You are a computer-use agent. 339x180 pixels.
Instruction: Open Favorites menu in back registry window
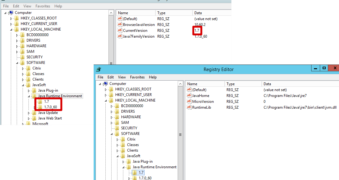(43, 6)
